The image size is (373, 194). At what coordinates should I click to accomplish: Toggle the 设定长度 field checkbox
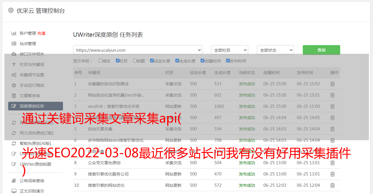pyautogui.click(x=152, y=61)
